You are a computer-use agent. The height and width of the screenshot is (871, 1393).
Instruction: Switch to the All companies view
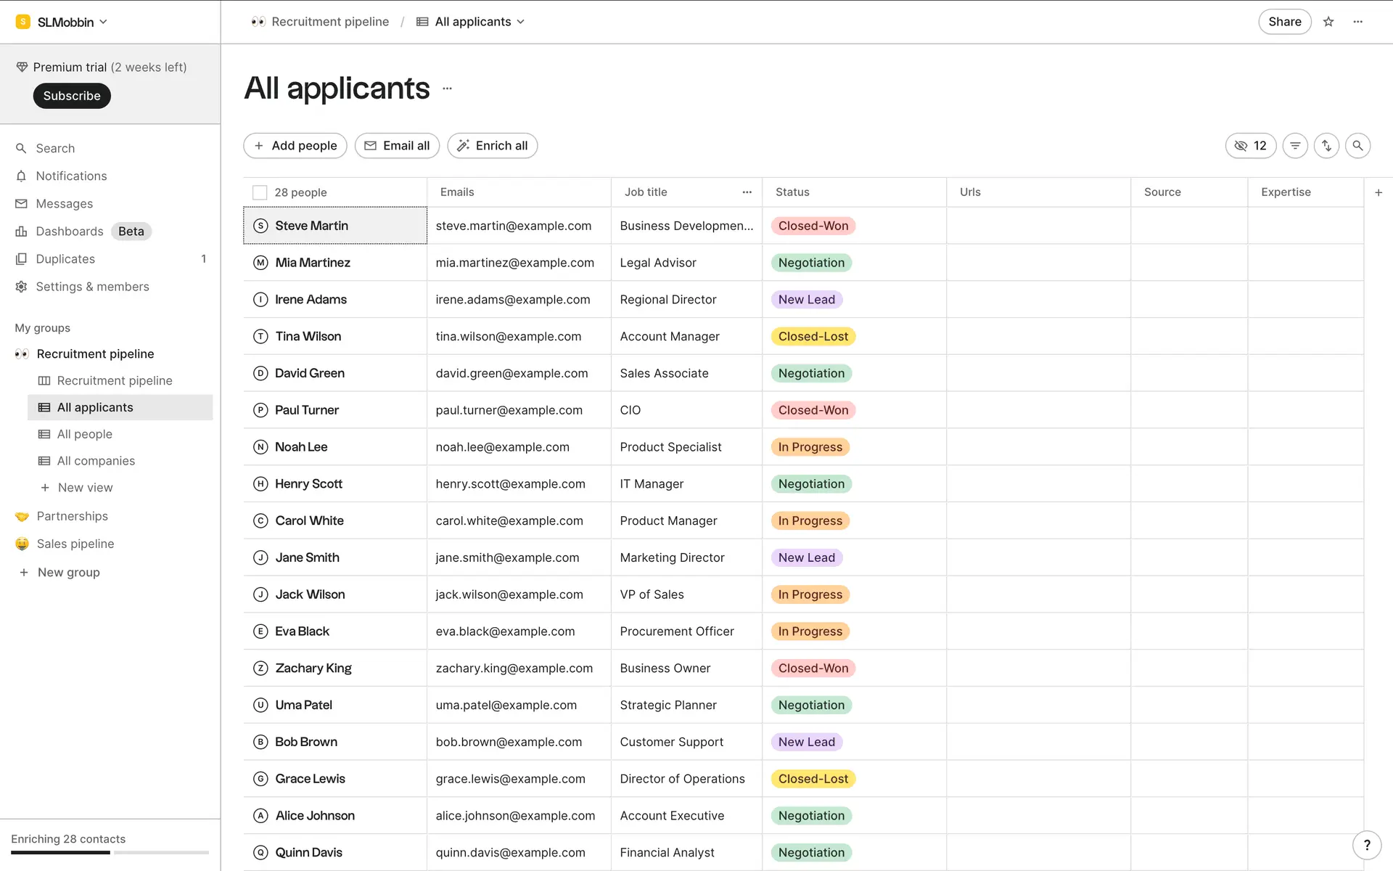(x=96, y=461)
